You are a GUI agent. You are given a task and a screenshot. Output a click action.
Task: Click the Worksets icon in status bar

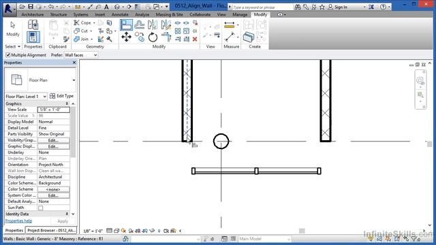coord(125,239)
